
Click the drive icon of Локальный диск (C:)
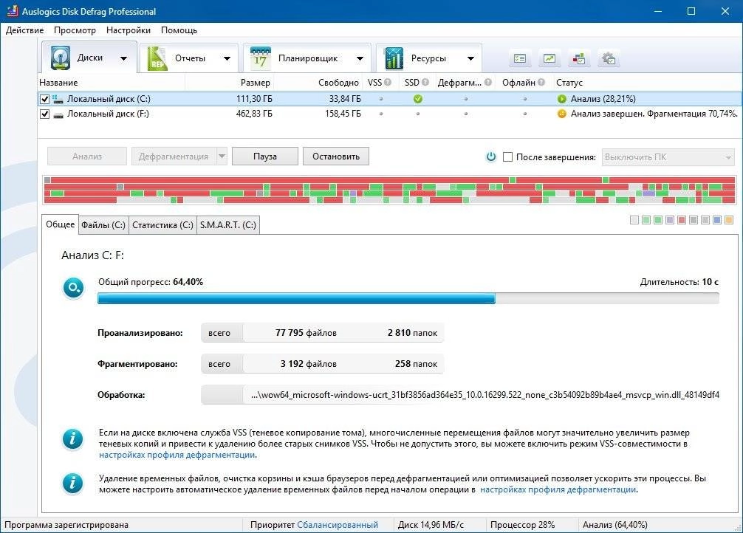click(58, 99)
